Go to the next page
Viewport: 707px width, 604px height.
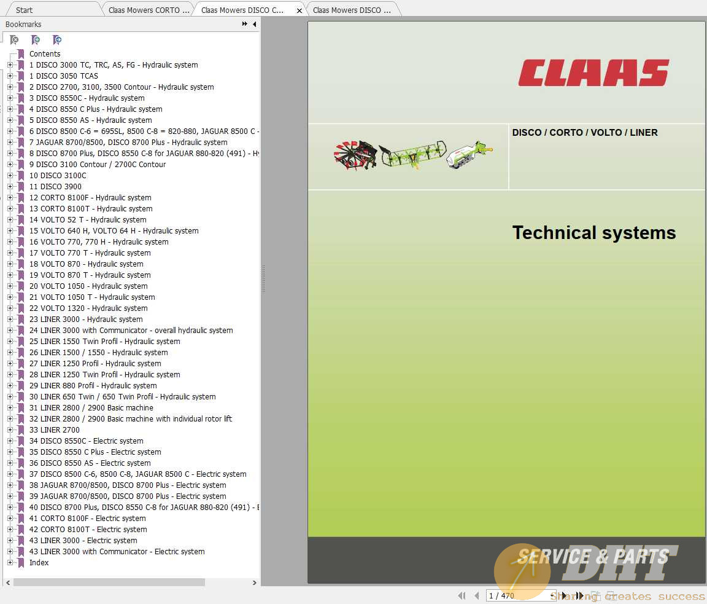(564, 596)
